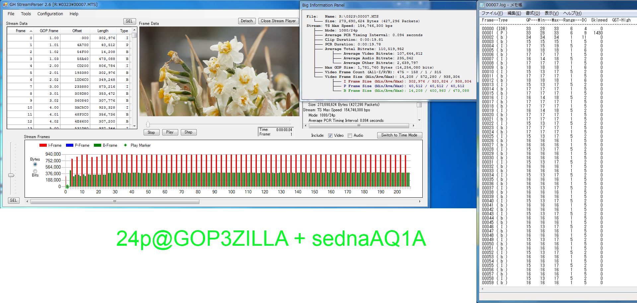Open the Configuration menu
Viewport: 637px width, 303px height.
tap(50, 14)
